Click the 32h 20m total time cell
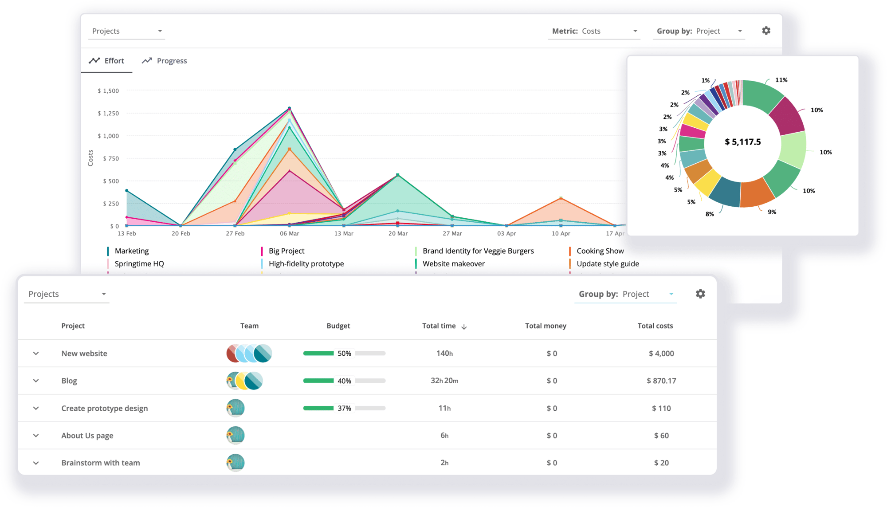887x507 pixels. [x=444, y=381]
